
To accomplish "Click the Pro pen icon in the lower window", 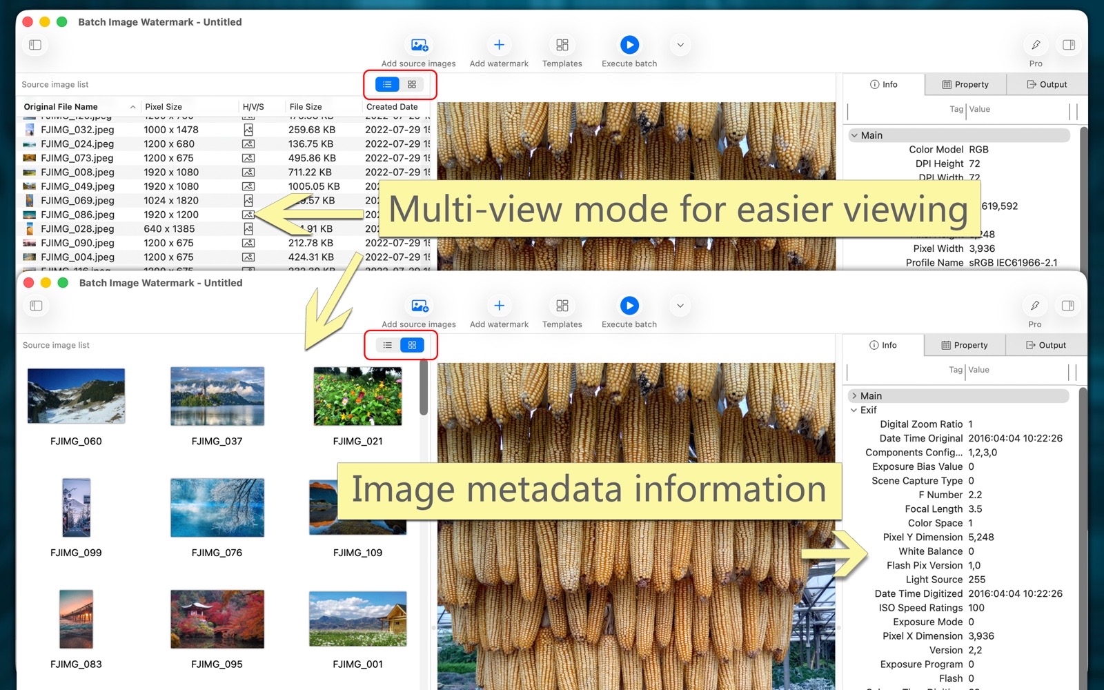I will pos(1035,306).
